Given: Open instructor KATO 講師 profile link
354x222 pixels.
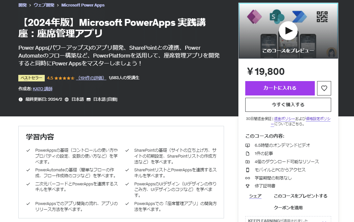Looking at the screenshot, I should pos(42,89).
